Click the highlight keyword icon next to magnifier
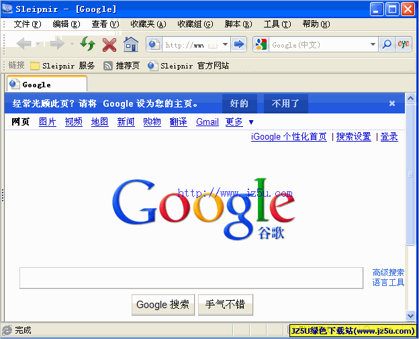Image resolution: width=419 pixels, height=339 pixels. 404,44
